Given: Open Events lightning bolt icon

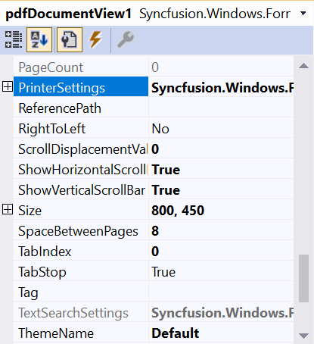Looking at the screenshot, I should click(x=95, y=39).
